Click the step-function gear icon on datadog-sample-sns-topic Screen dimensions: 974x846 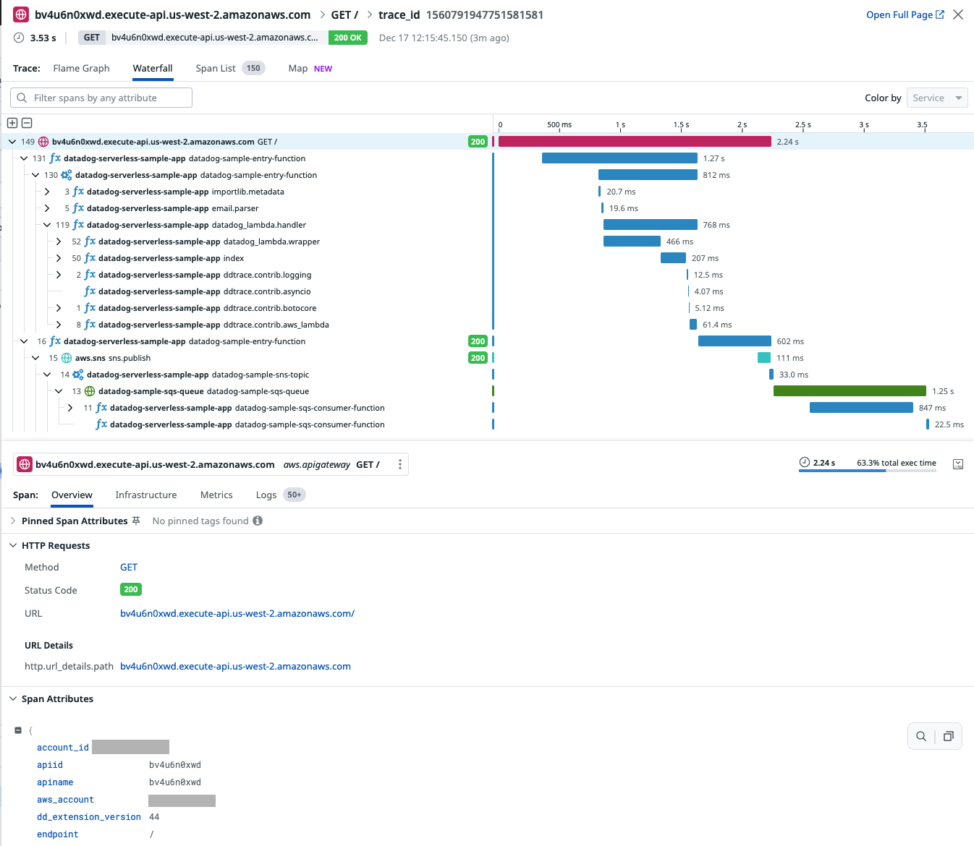[x=77, y=375]
